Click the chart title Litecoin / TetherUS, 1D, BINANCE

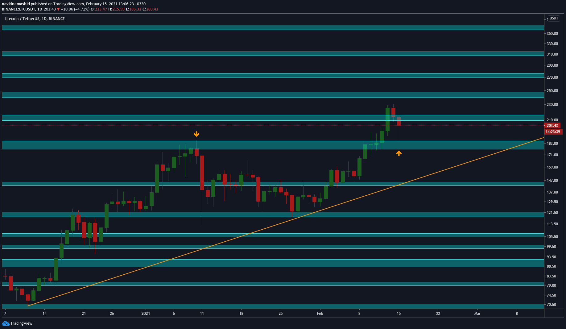point(35,19)
